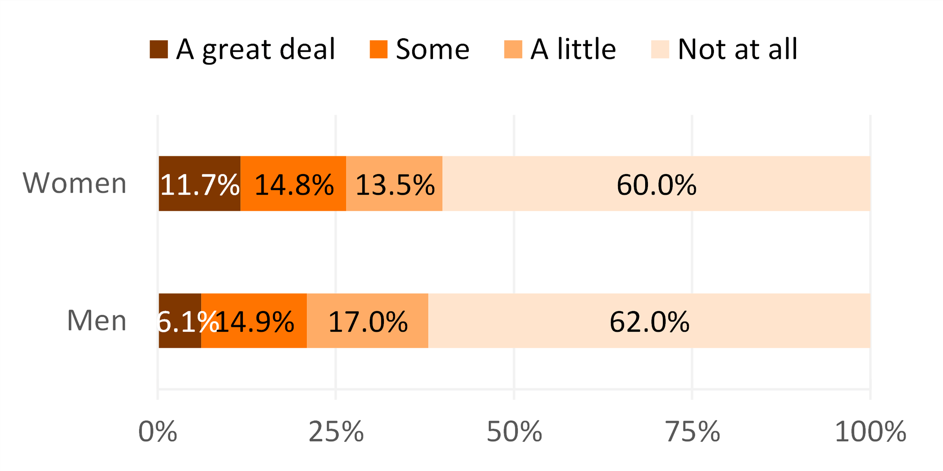
Task: Select the 'Not at all' legend text
Action: point(738,49)
